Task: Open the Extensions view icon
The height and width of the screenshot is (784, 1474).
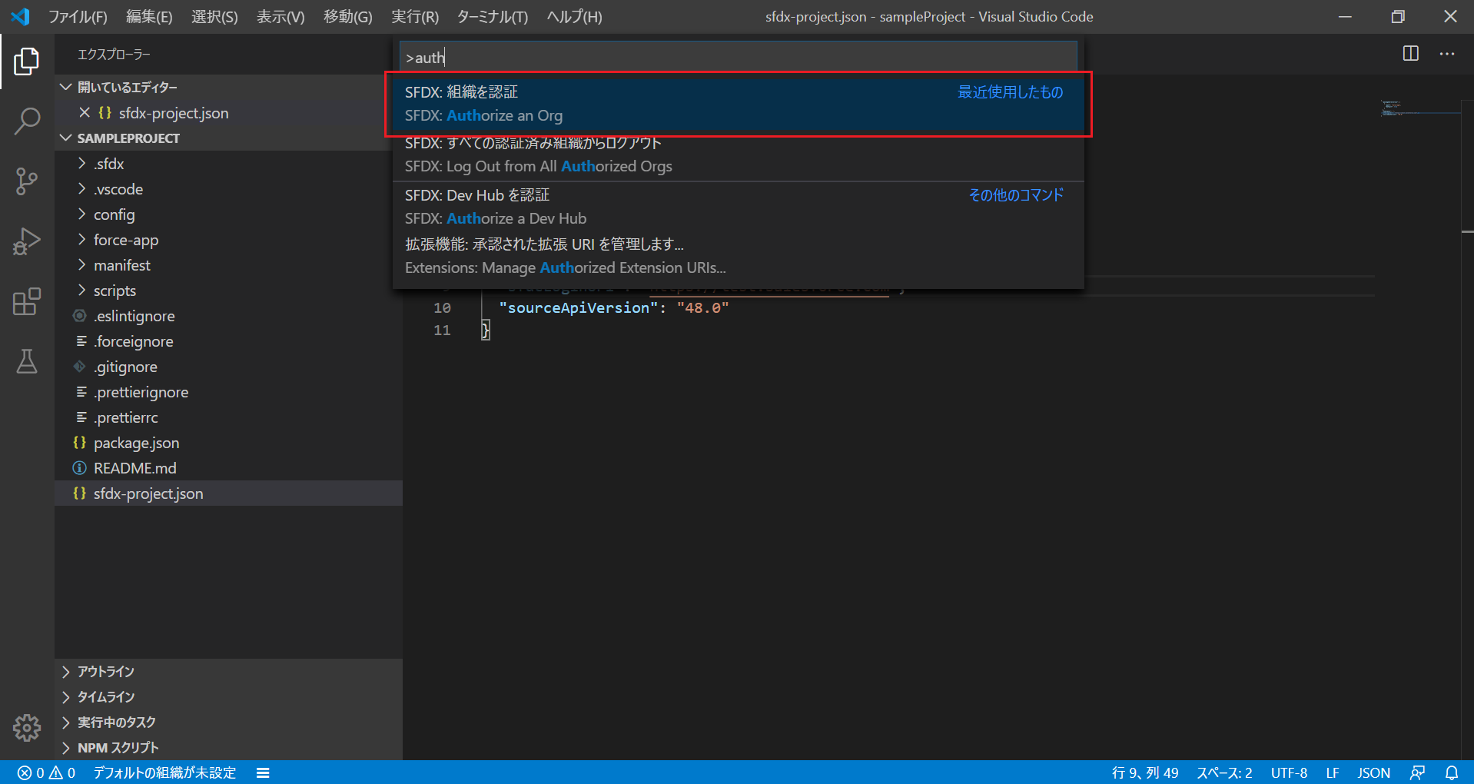Action: 27,301
